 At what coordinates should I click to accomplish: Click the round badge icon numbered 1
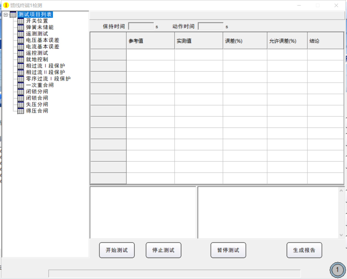tap(337, 270)
